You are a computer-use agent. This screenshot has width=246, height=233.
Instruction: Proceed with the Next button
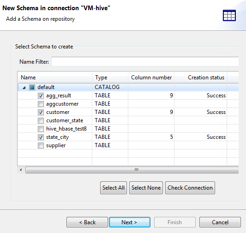click(130, 222)
